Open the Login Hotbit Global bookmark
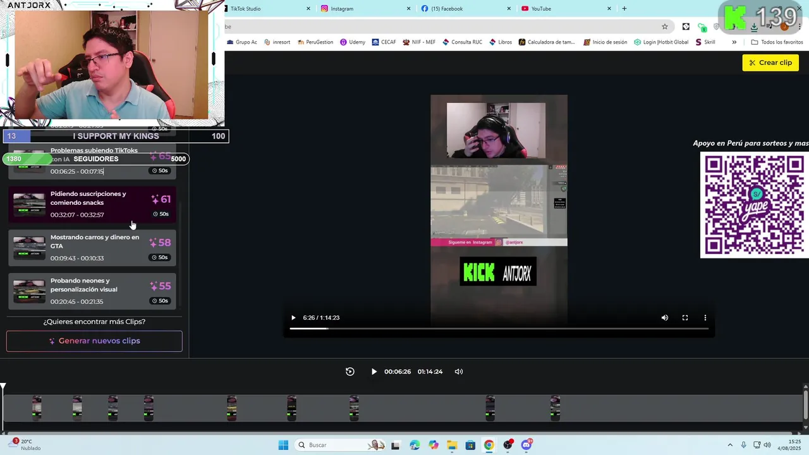809x455 pixels. [x=661, y=42]
